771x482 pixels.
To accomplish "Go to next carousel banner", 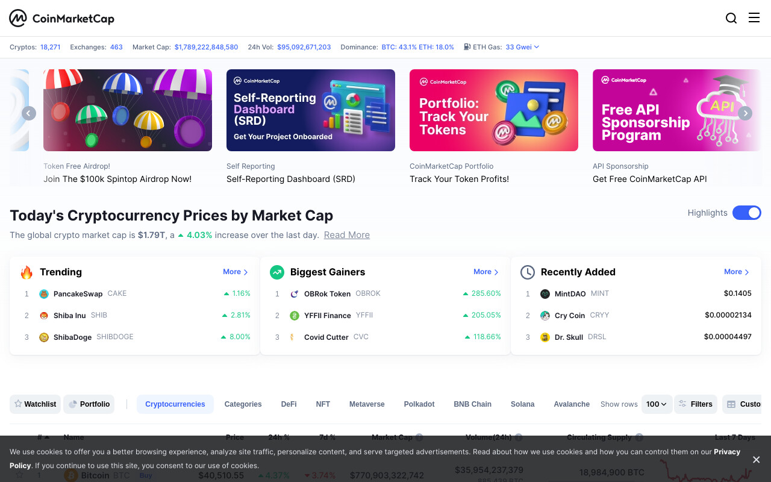I will [745, 113].
